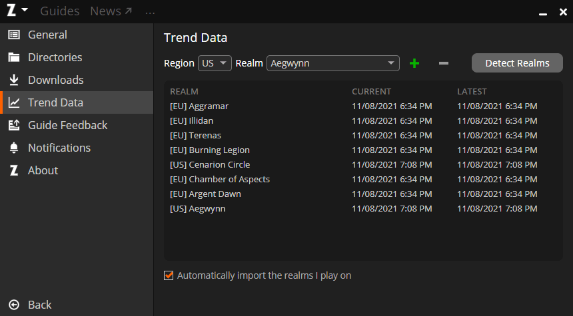
Task: Close the Zygor window
Action: (563, 12)
